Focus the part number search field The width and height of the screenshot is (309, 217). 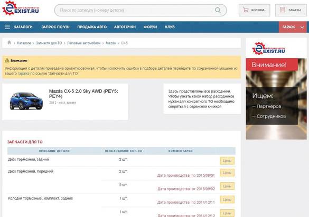(141, 10)
